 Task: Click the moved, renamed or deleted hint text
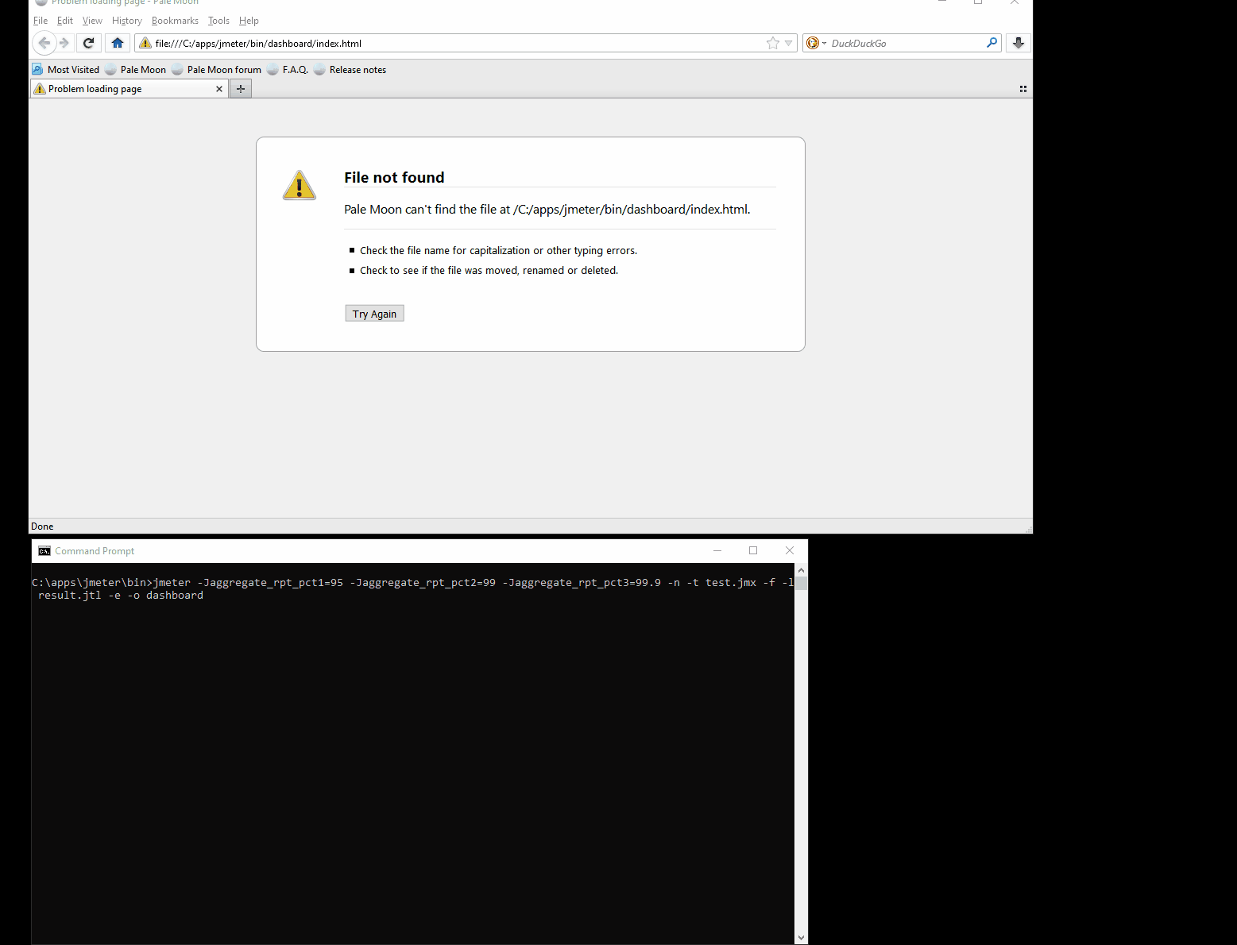[489, 271]
